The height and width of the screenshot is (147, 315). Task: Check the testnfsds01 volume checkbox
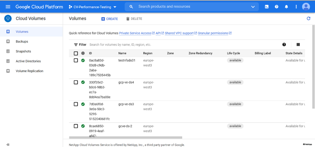pos(76,60)
